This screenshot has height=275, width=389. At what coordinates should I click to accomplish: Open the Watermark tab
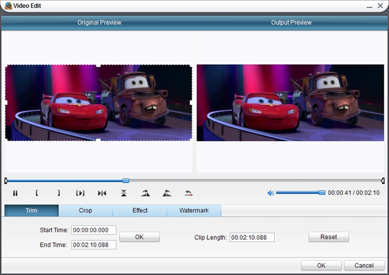194,210
